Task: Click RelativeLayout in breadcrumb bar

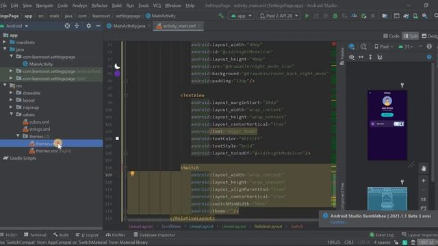Action: pyautogui.click(x=268, y=226)
